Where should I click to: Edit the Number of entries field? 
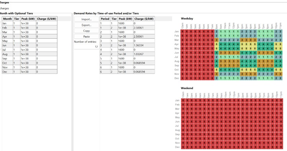tap(86, 47)
